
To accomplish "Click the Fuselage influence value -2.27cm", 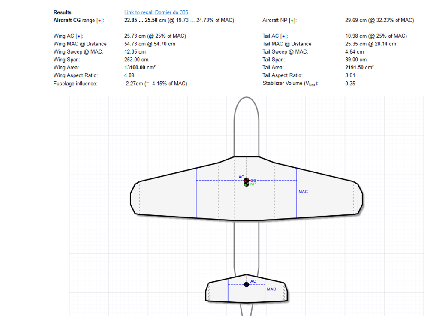I will (x=135, y=84).
